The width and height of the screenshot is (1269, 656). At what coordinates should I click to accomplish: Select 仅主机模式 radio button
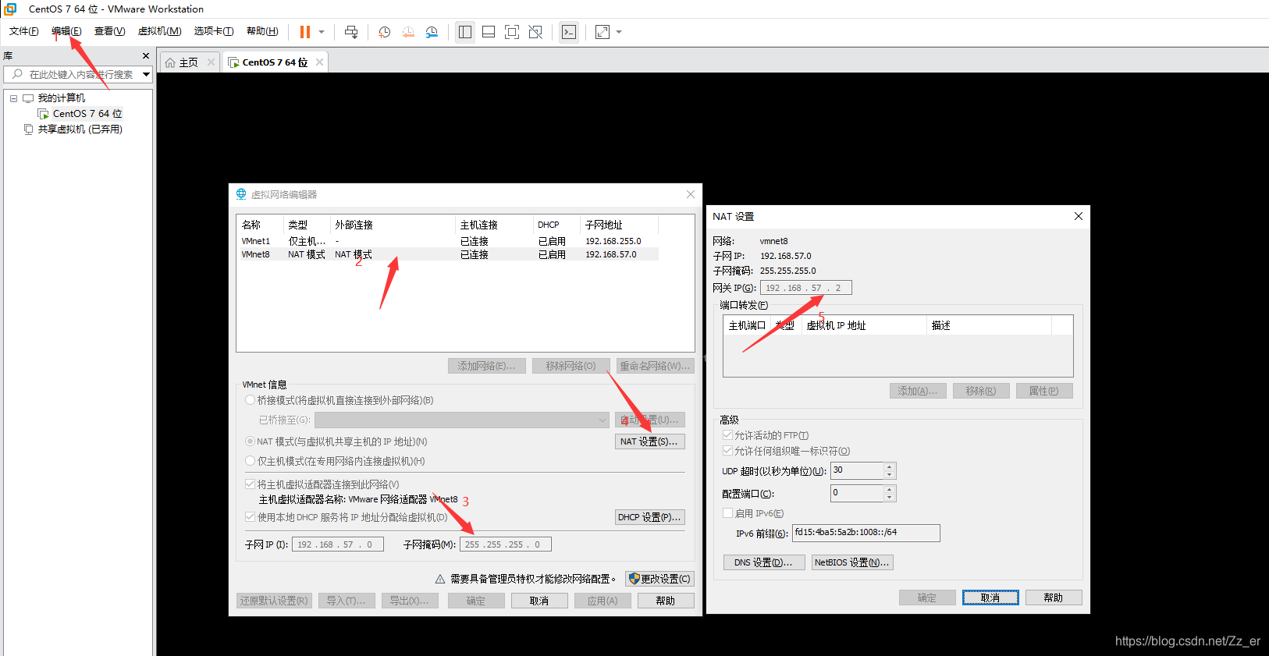point(250,461)
